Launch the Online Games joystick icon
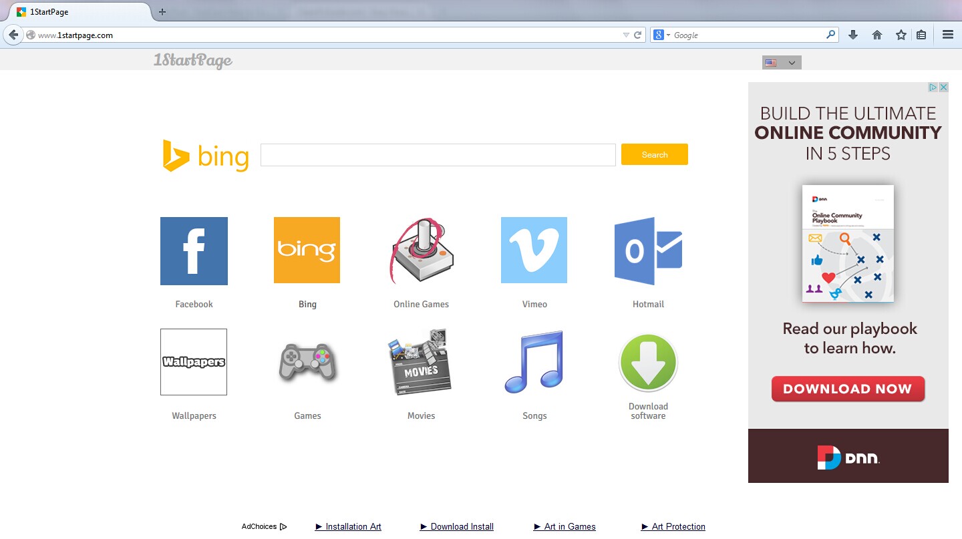The image size is (962, 539). (x=421, y=251)
